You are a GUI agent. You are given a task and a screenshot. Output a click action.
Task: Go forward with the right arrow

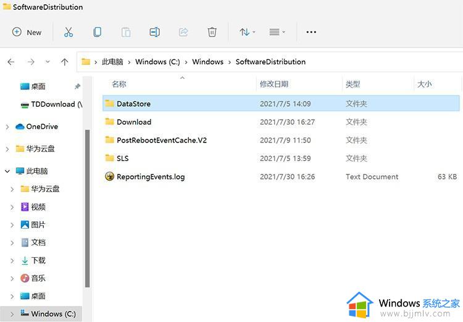pos(31,62)
